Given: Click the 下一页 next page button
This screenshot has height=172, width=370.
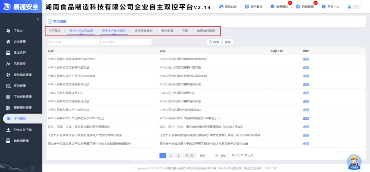Looking at the screenshot, I should [189, 156].
